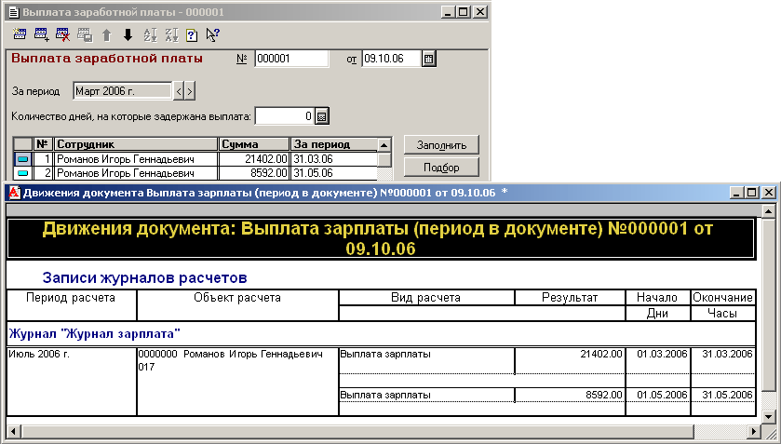Click the report horizontal scrollbar left arrow

[13, 432]
